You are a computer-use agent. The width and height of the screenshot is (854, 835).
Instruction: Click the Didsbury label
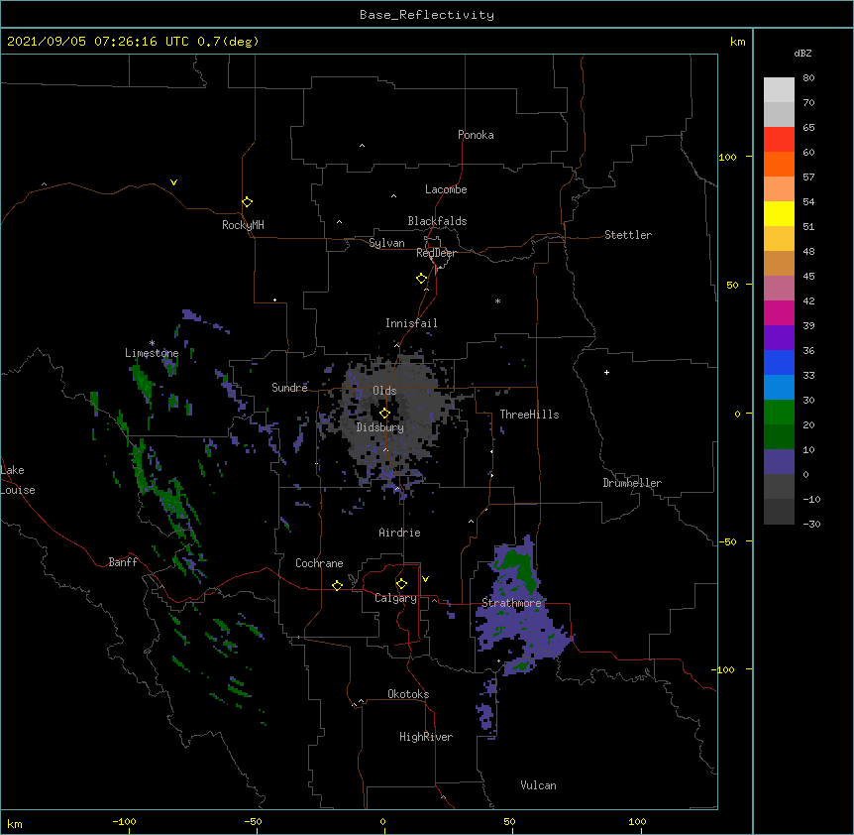click(x=380, y=427)
